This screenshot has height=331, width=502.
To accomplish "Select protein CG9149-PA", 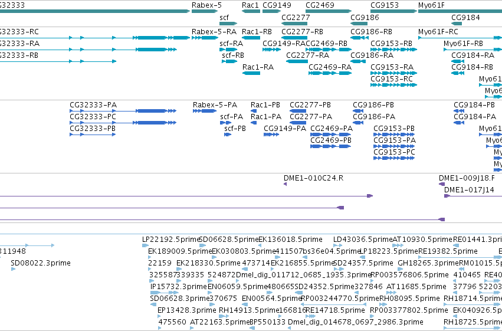I will 271,135.
